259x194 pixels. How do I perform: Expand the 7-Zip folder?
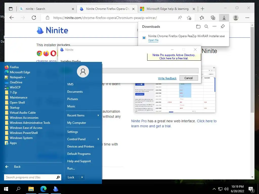point(11,92)
